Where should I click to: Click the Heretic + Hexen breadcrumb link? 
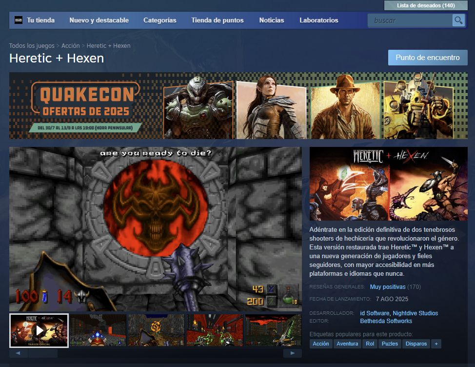click(108, 46)
